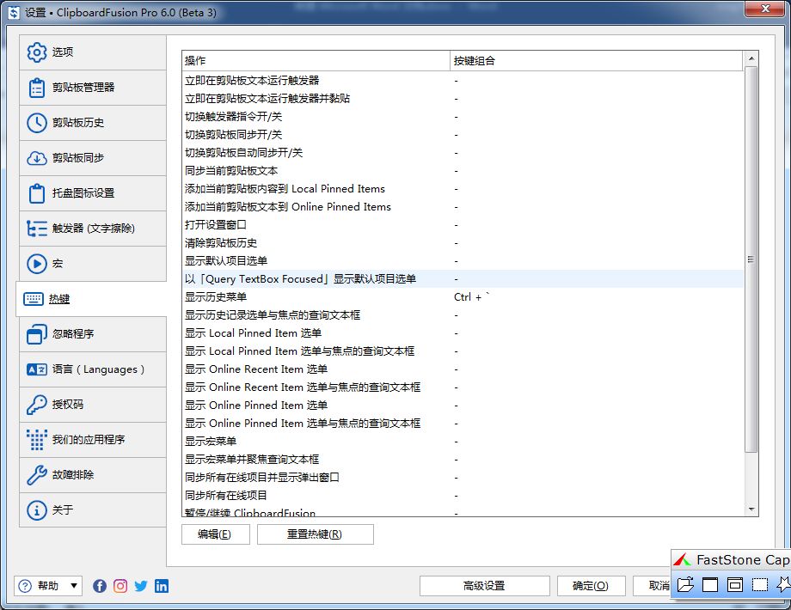The width and height of the screenshot is (791, 610).
Task: Open 高级设置 button
Action: (484, 586)
